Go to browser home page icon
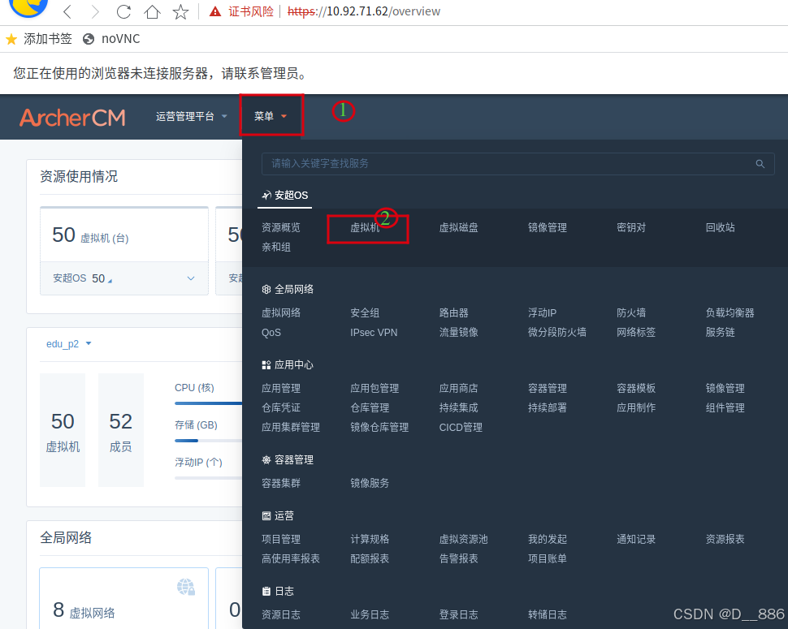Viewport: 788px width, 629px height. [152, 11]
